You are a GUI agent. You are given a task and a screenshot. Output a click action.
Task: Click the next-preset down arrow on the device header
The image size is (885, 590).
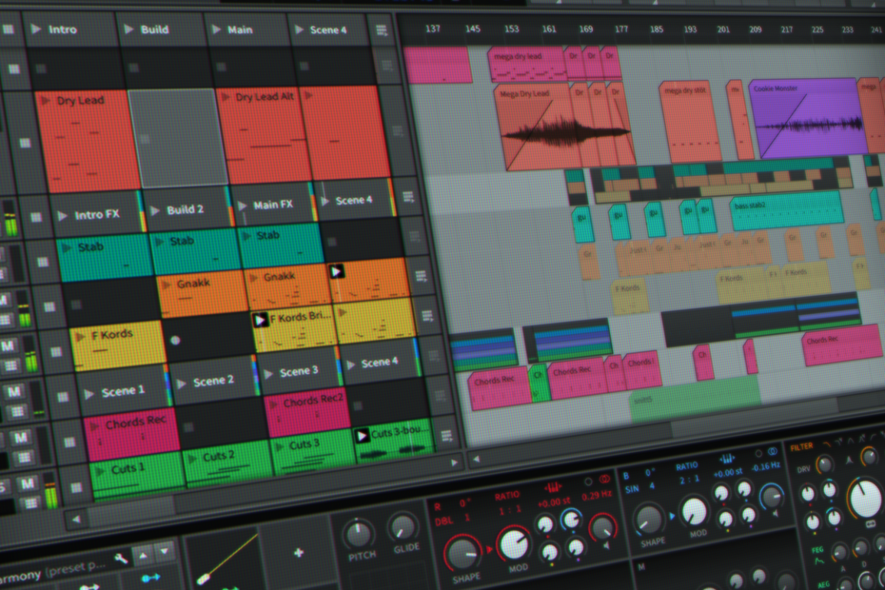pyautogui.click(x=163, y=551)
